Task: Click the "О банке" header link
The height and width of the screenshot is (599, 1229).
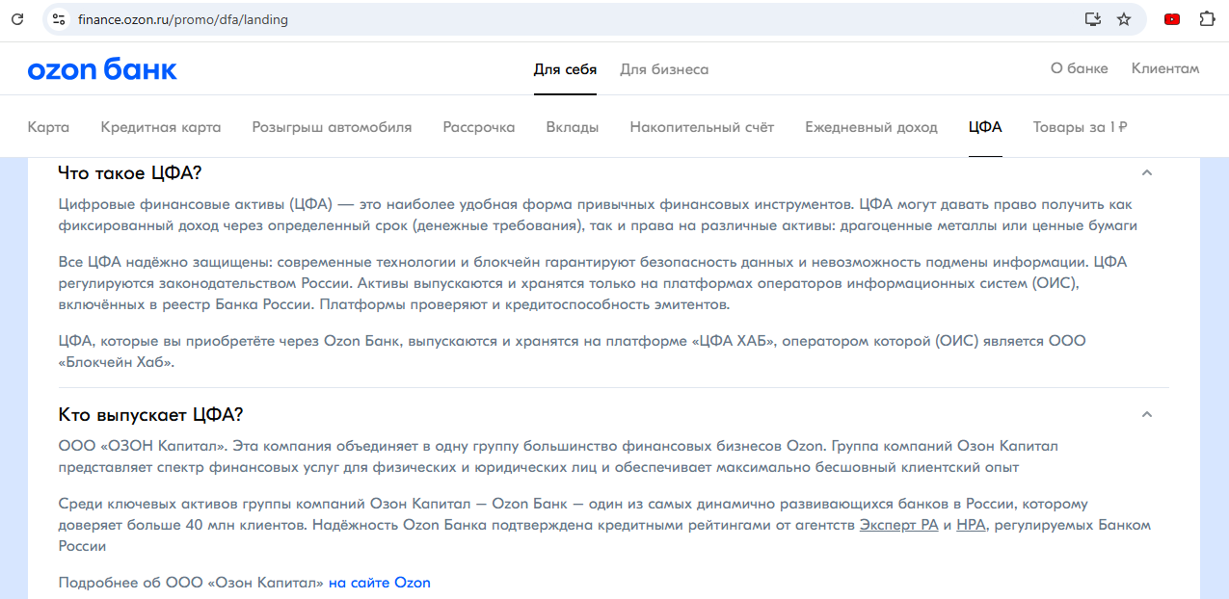Action: pyautogui.click(x=1079, y=69)
